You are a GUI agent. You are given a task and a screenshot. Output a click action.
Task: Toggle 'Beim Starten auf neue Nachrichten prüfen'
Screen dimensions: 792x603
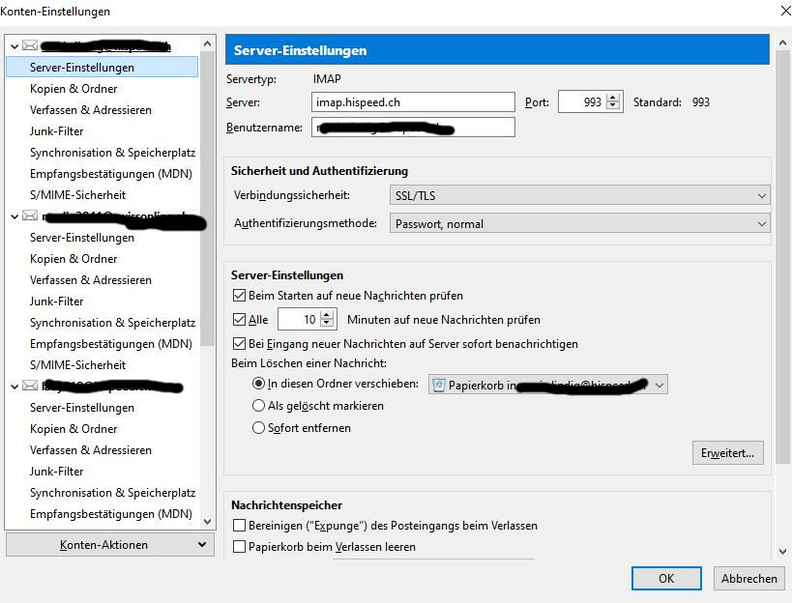(240, 296)
